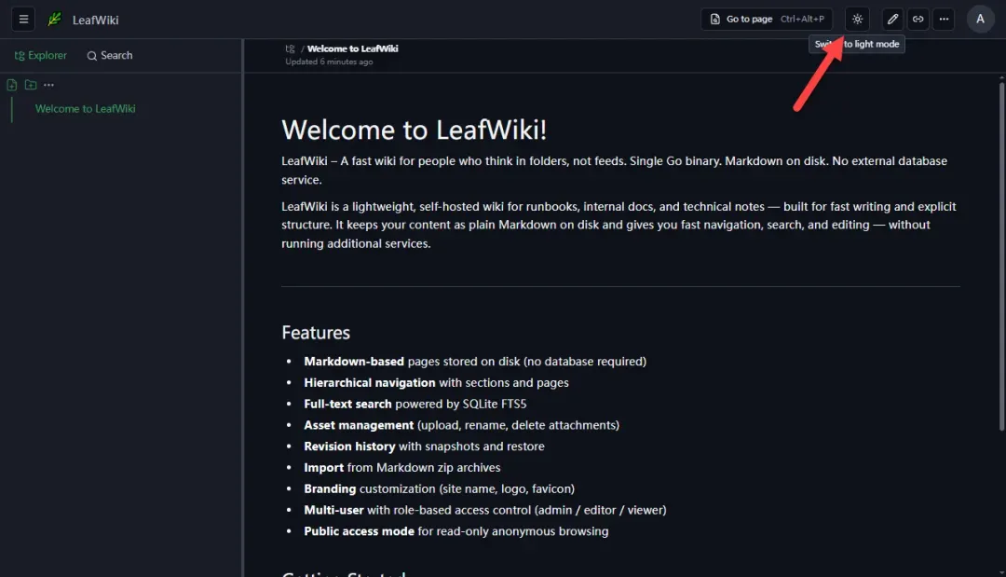Click the LeafWiki site name in header

coord(96,20)
